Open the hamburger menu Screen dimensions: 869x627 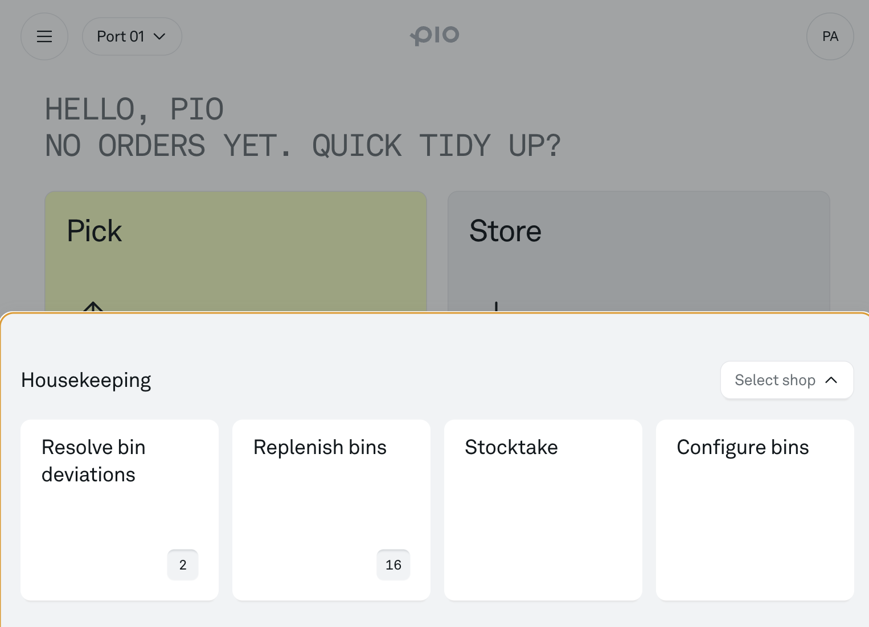click(x=44, y=36)
